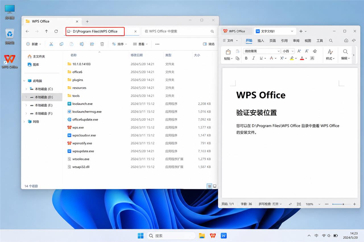
Task: Decrease font size in WPS Writer
Action: click(x=307, y=51)
